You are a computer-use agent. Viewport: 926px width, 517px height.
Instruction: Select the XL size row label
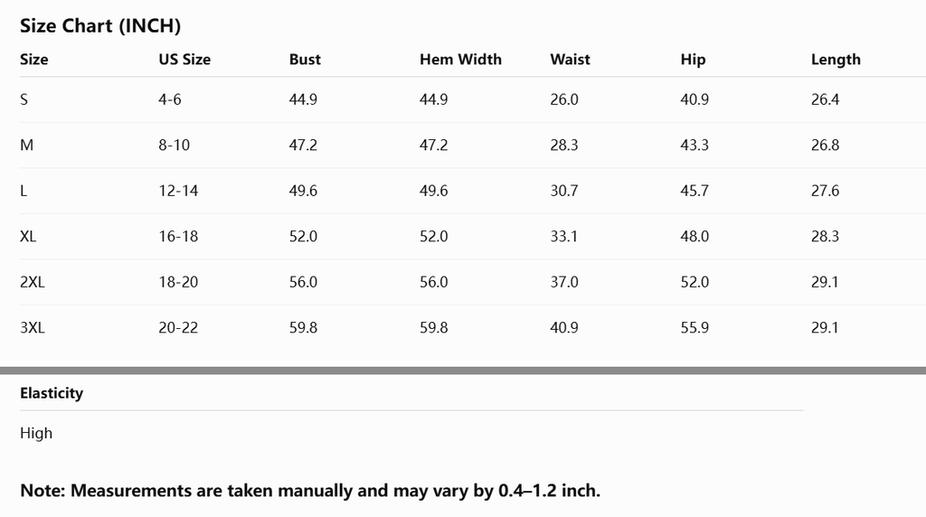click(28, 237)
